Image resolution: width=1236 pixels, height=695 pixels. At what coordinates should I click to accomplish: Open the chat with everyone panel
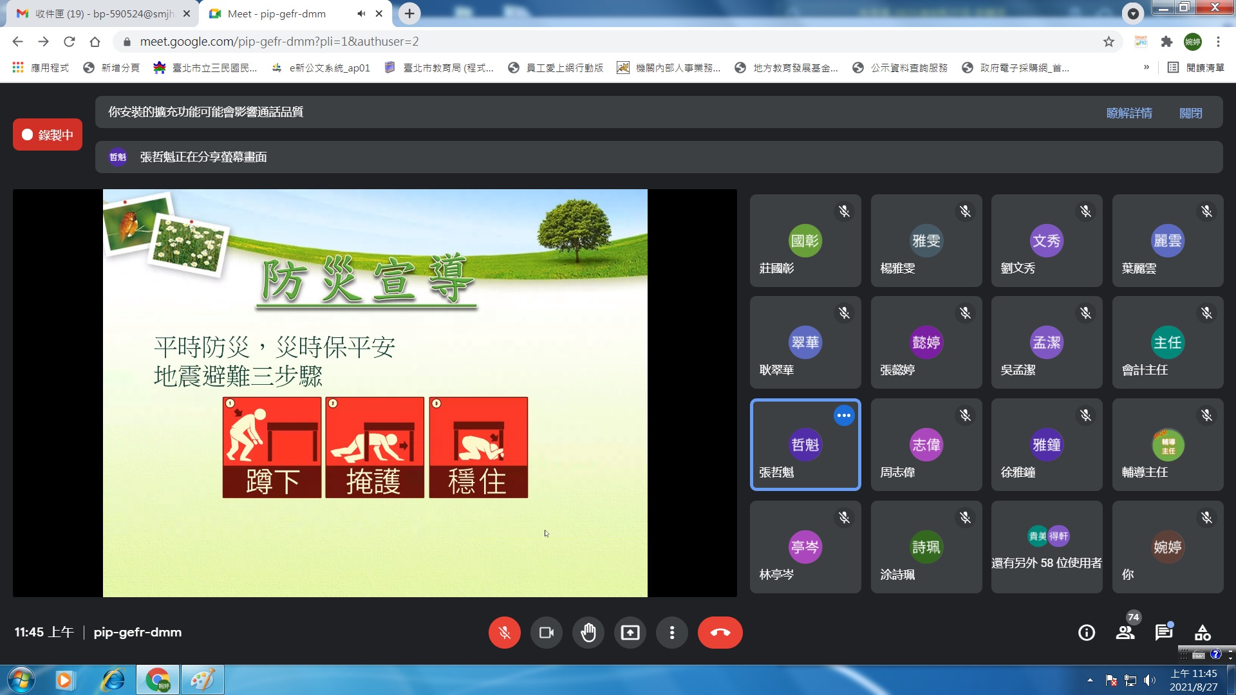[x=1163, y=633]
